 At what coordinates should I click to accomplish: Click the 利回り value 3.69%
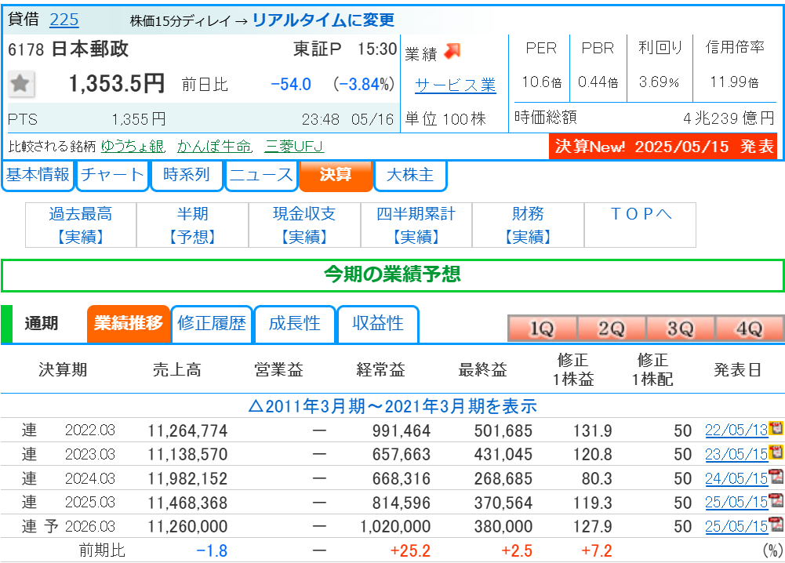(659, 82)
